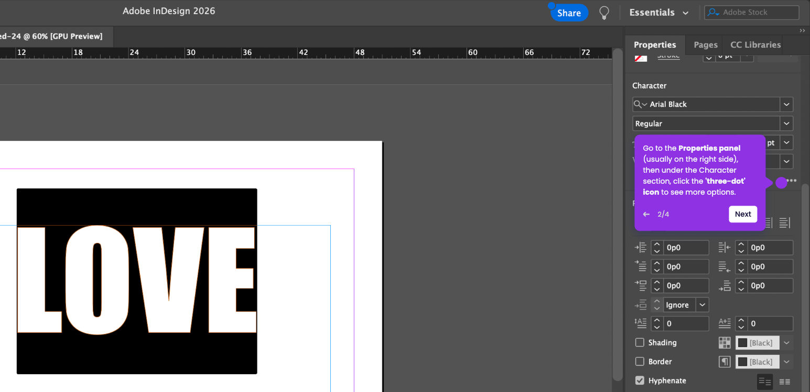Open the Shading color dropdown arrow
Viewport: 810px width, 392px height.
pyautogui.click(x=786, y=343)
